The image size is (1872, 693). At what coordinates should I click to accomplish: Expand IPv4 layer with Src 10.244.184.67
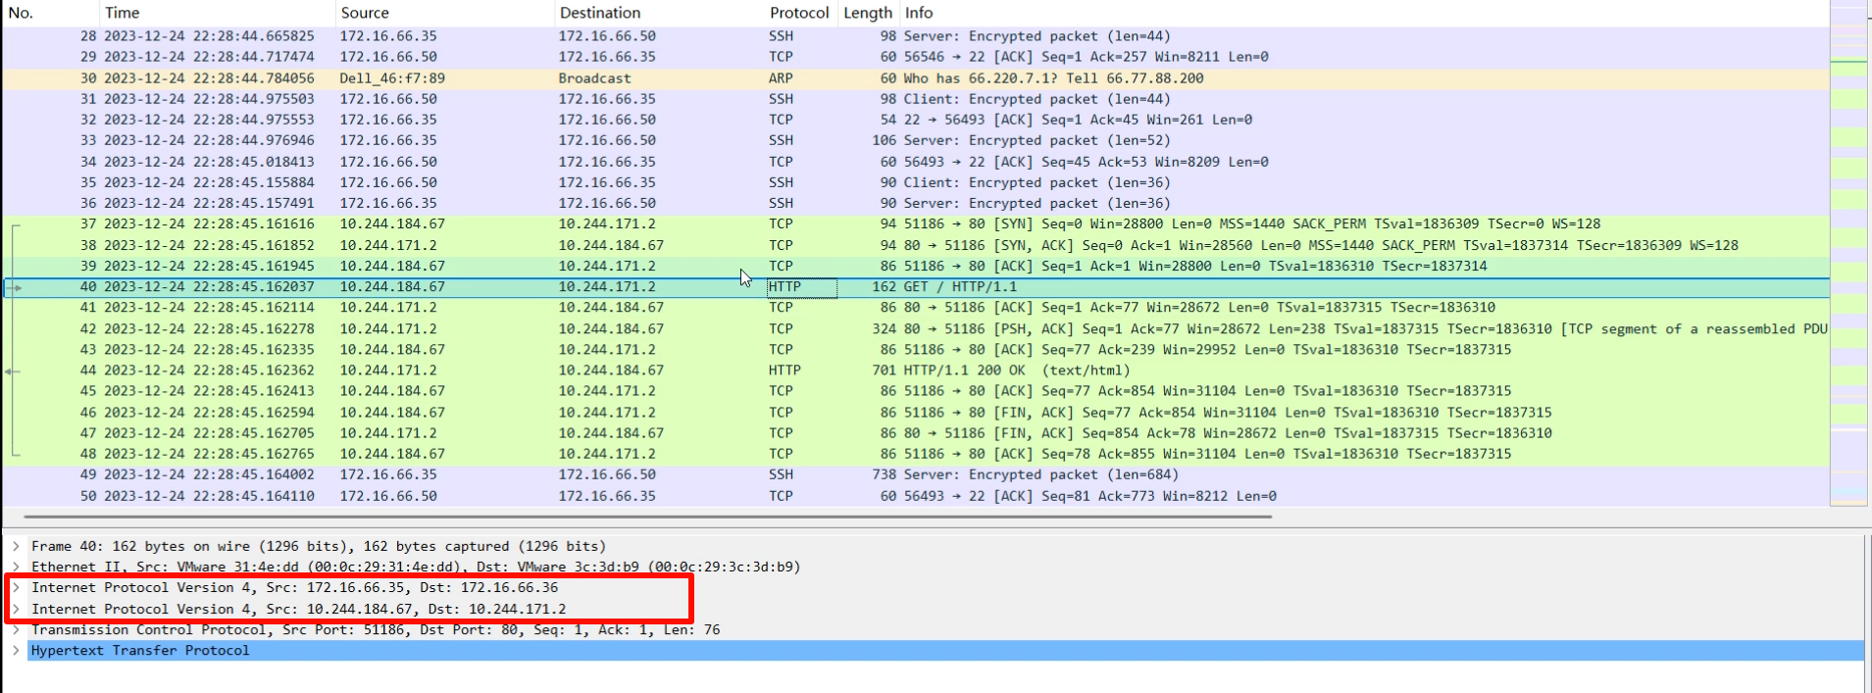click(x=16, y=609)
